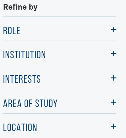Select the INTERESTS heading text
The width and height of the screenshot is (126, 138).
point(22,79)
